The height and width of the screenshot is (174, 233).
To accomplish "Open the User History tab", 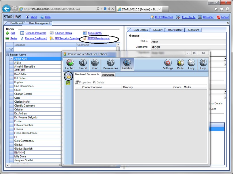I will [175, 30].
